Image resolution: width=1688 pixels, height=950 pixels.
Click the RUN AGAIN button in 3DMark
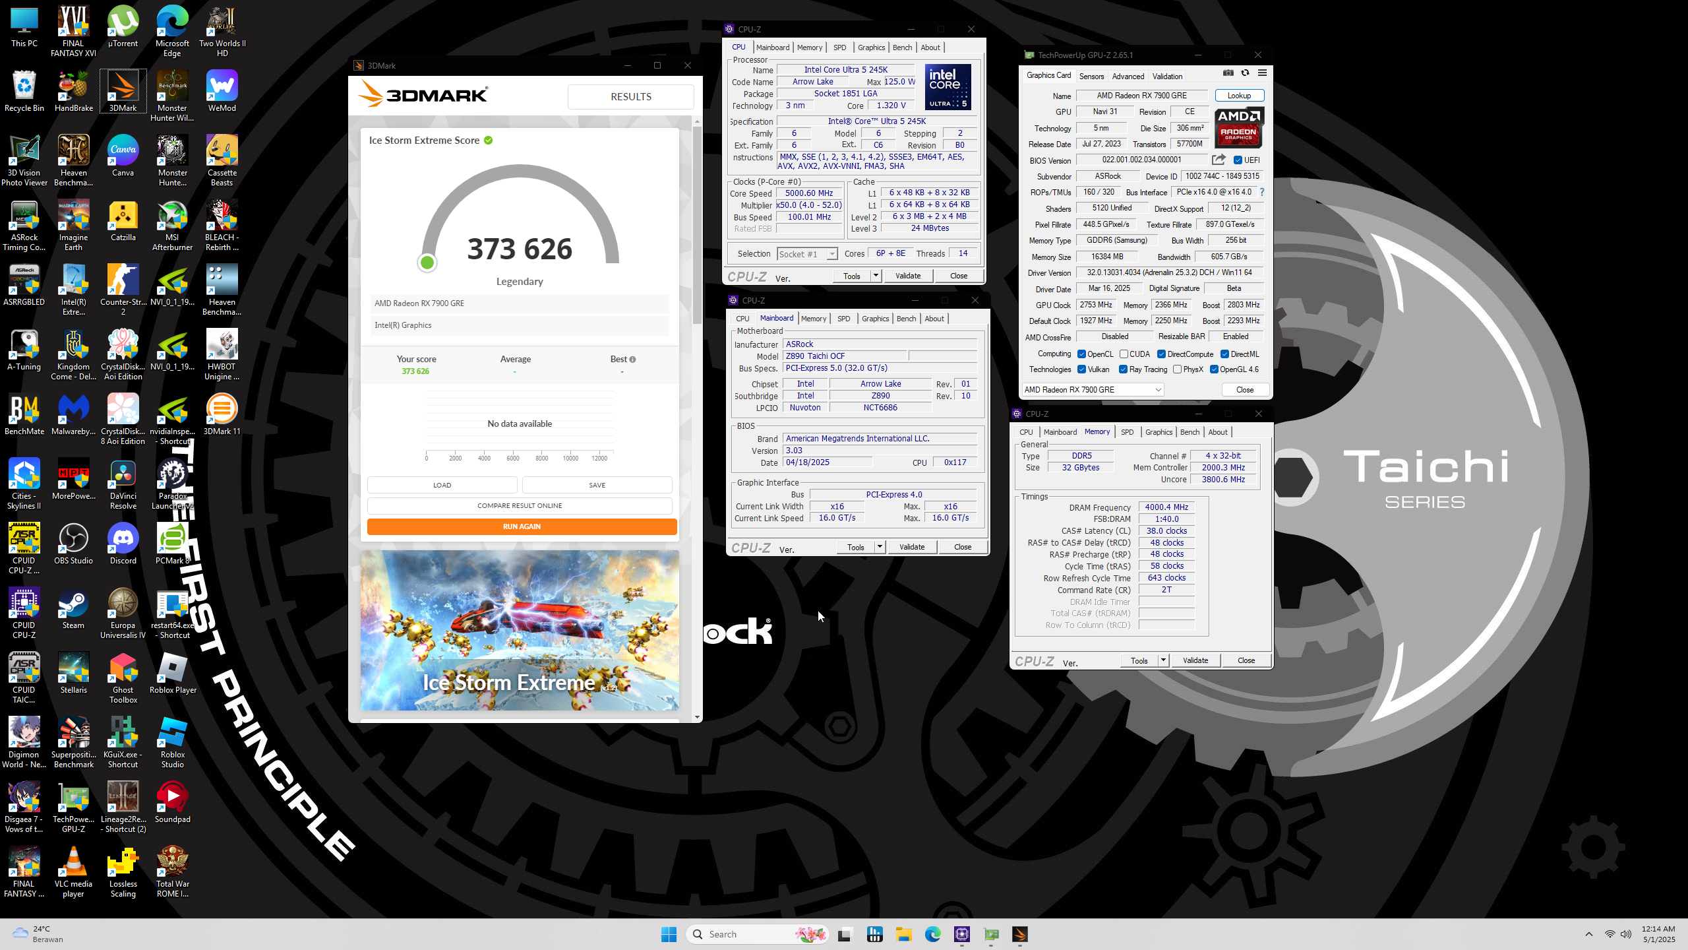pyautogui.click(x=522, y=526)
